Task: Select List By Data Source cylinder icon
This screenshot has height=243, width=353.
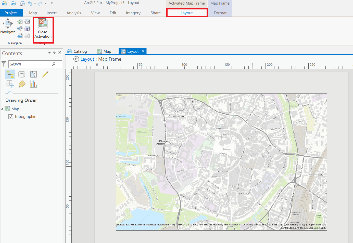Action: 22,74
